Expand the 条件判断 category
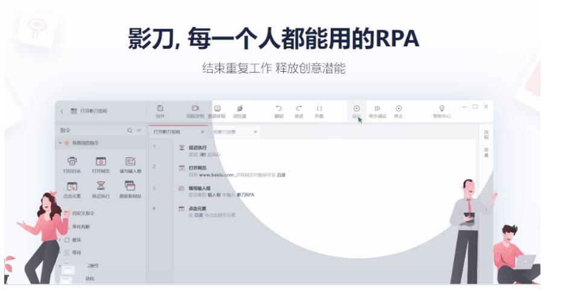This screenshot has height=291, width=564. point(81,227)
